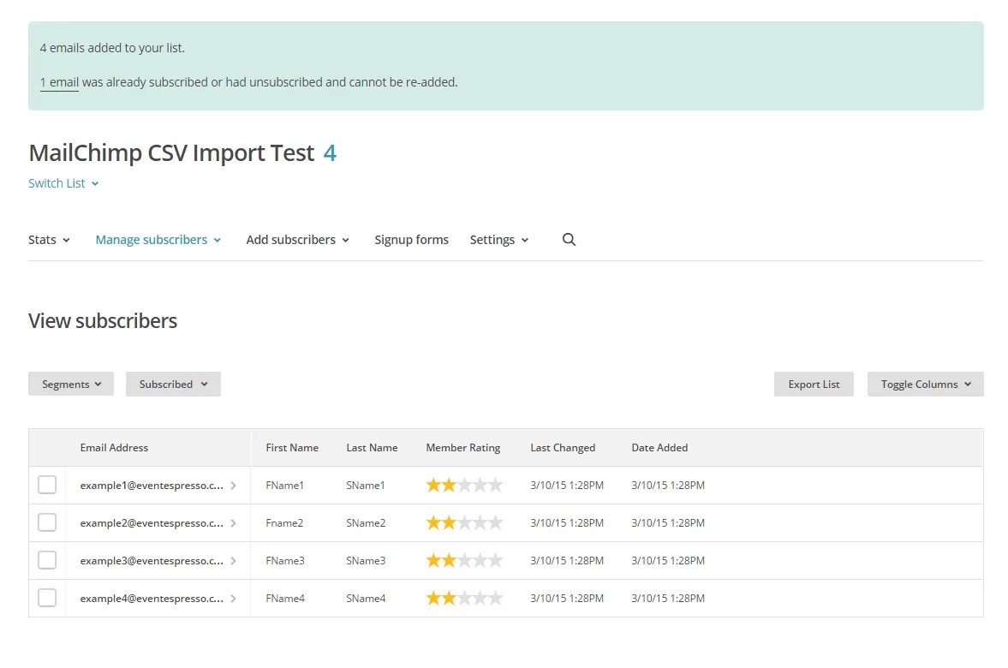Viewport: 1008px width, 668px height.
Task: Click the star rating for FName4
Action: tap(463, 599)
